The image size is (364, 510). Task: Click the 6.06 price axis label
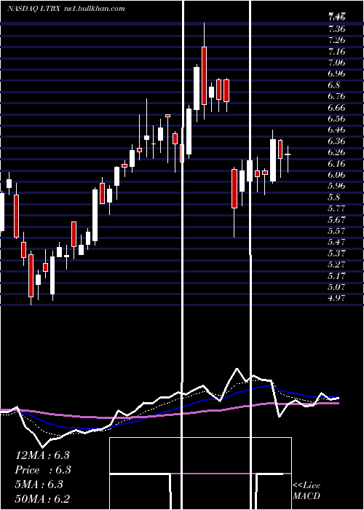(x=336, y=175)
